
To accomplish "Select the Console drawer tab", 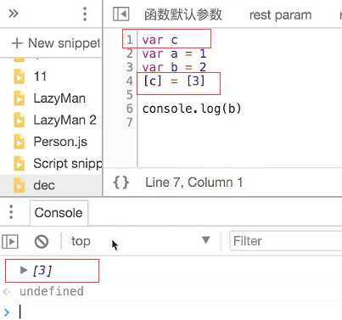I will coord(59,213).
